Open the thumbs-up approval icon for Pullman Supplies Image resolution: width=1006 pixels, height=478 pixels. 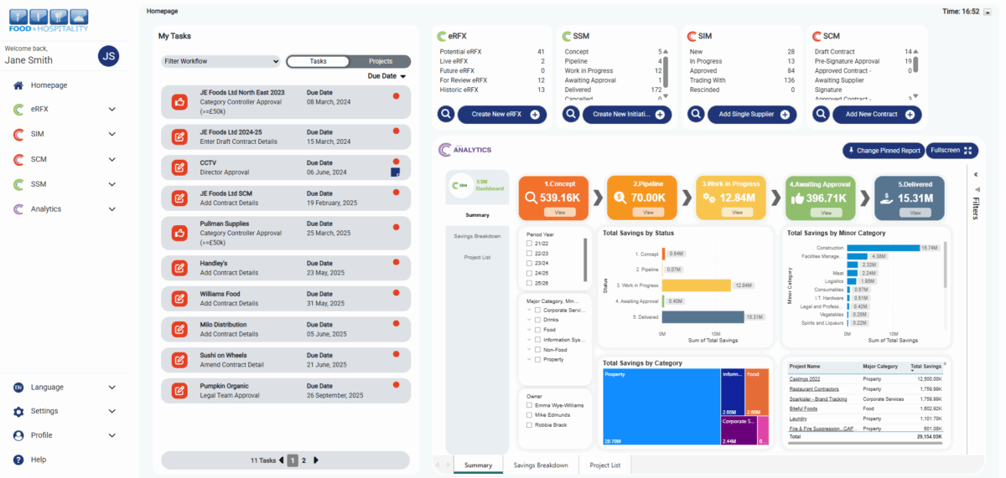179,234
